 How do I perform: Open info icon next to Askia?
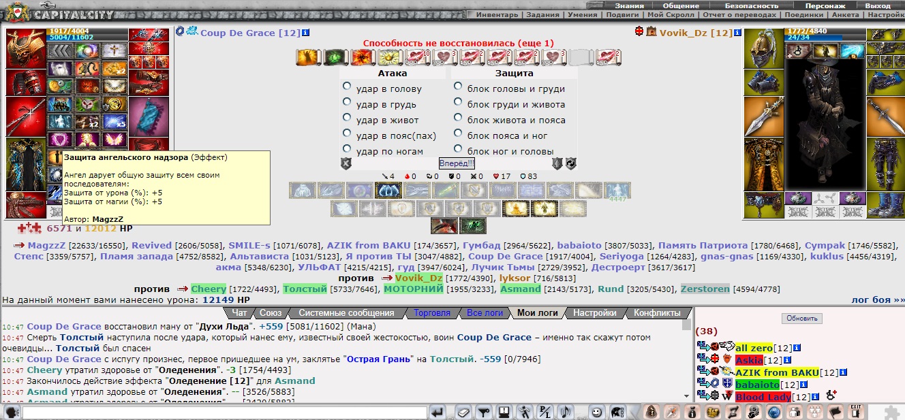pyautogui.click(x=788, y=360)
